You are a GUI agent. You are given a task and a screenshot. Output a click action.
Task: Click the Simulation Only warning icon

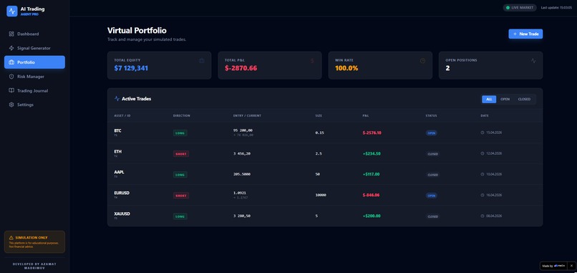coord(11,238)
